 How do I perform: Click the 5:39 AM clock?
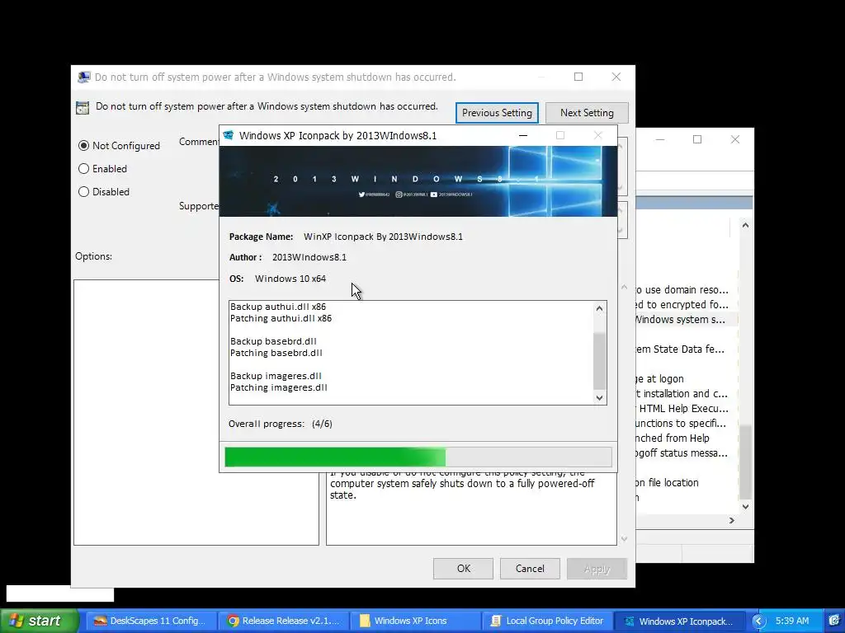791,621
